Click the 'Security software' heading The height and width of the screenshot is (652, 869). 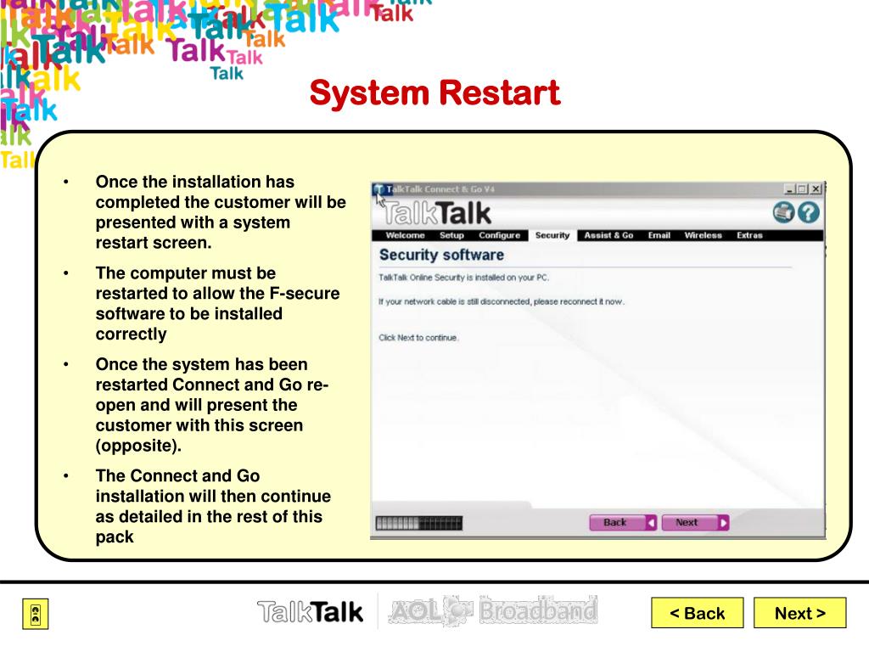tap(441, 255)
